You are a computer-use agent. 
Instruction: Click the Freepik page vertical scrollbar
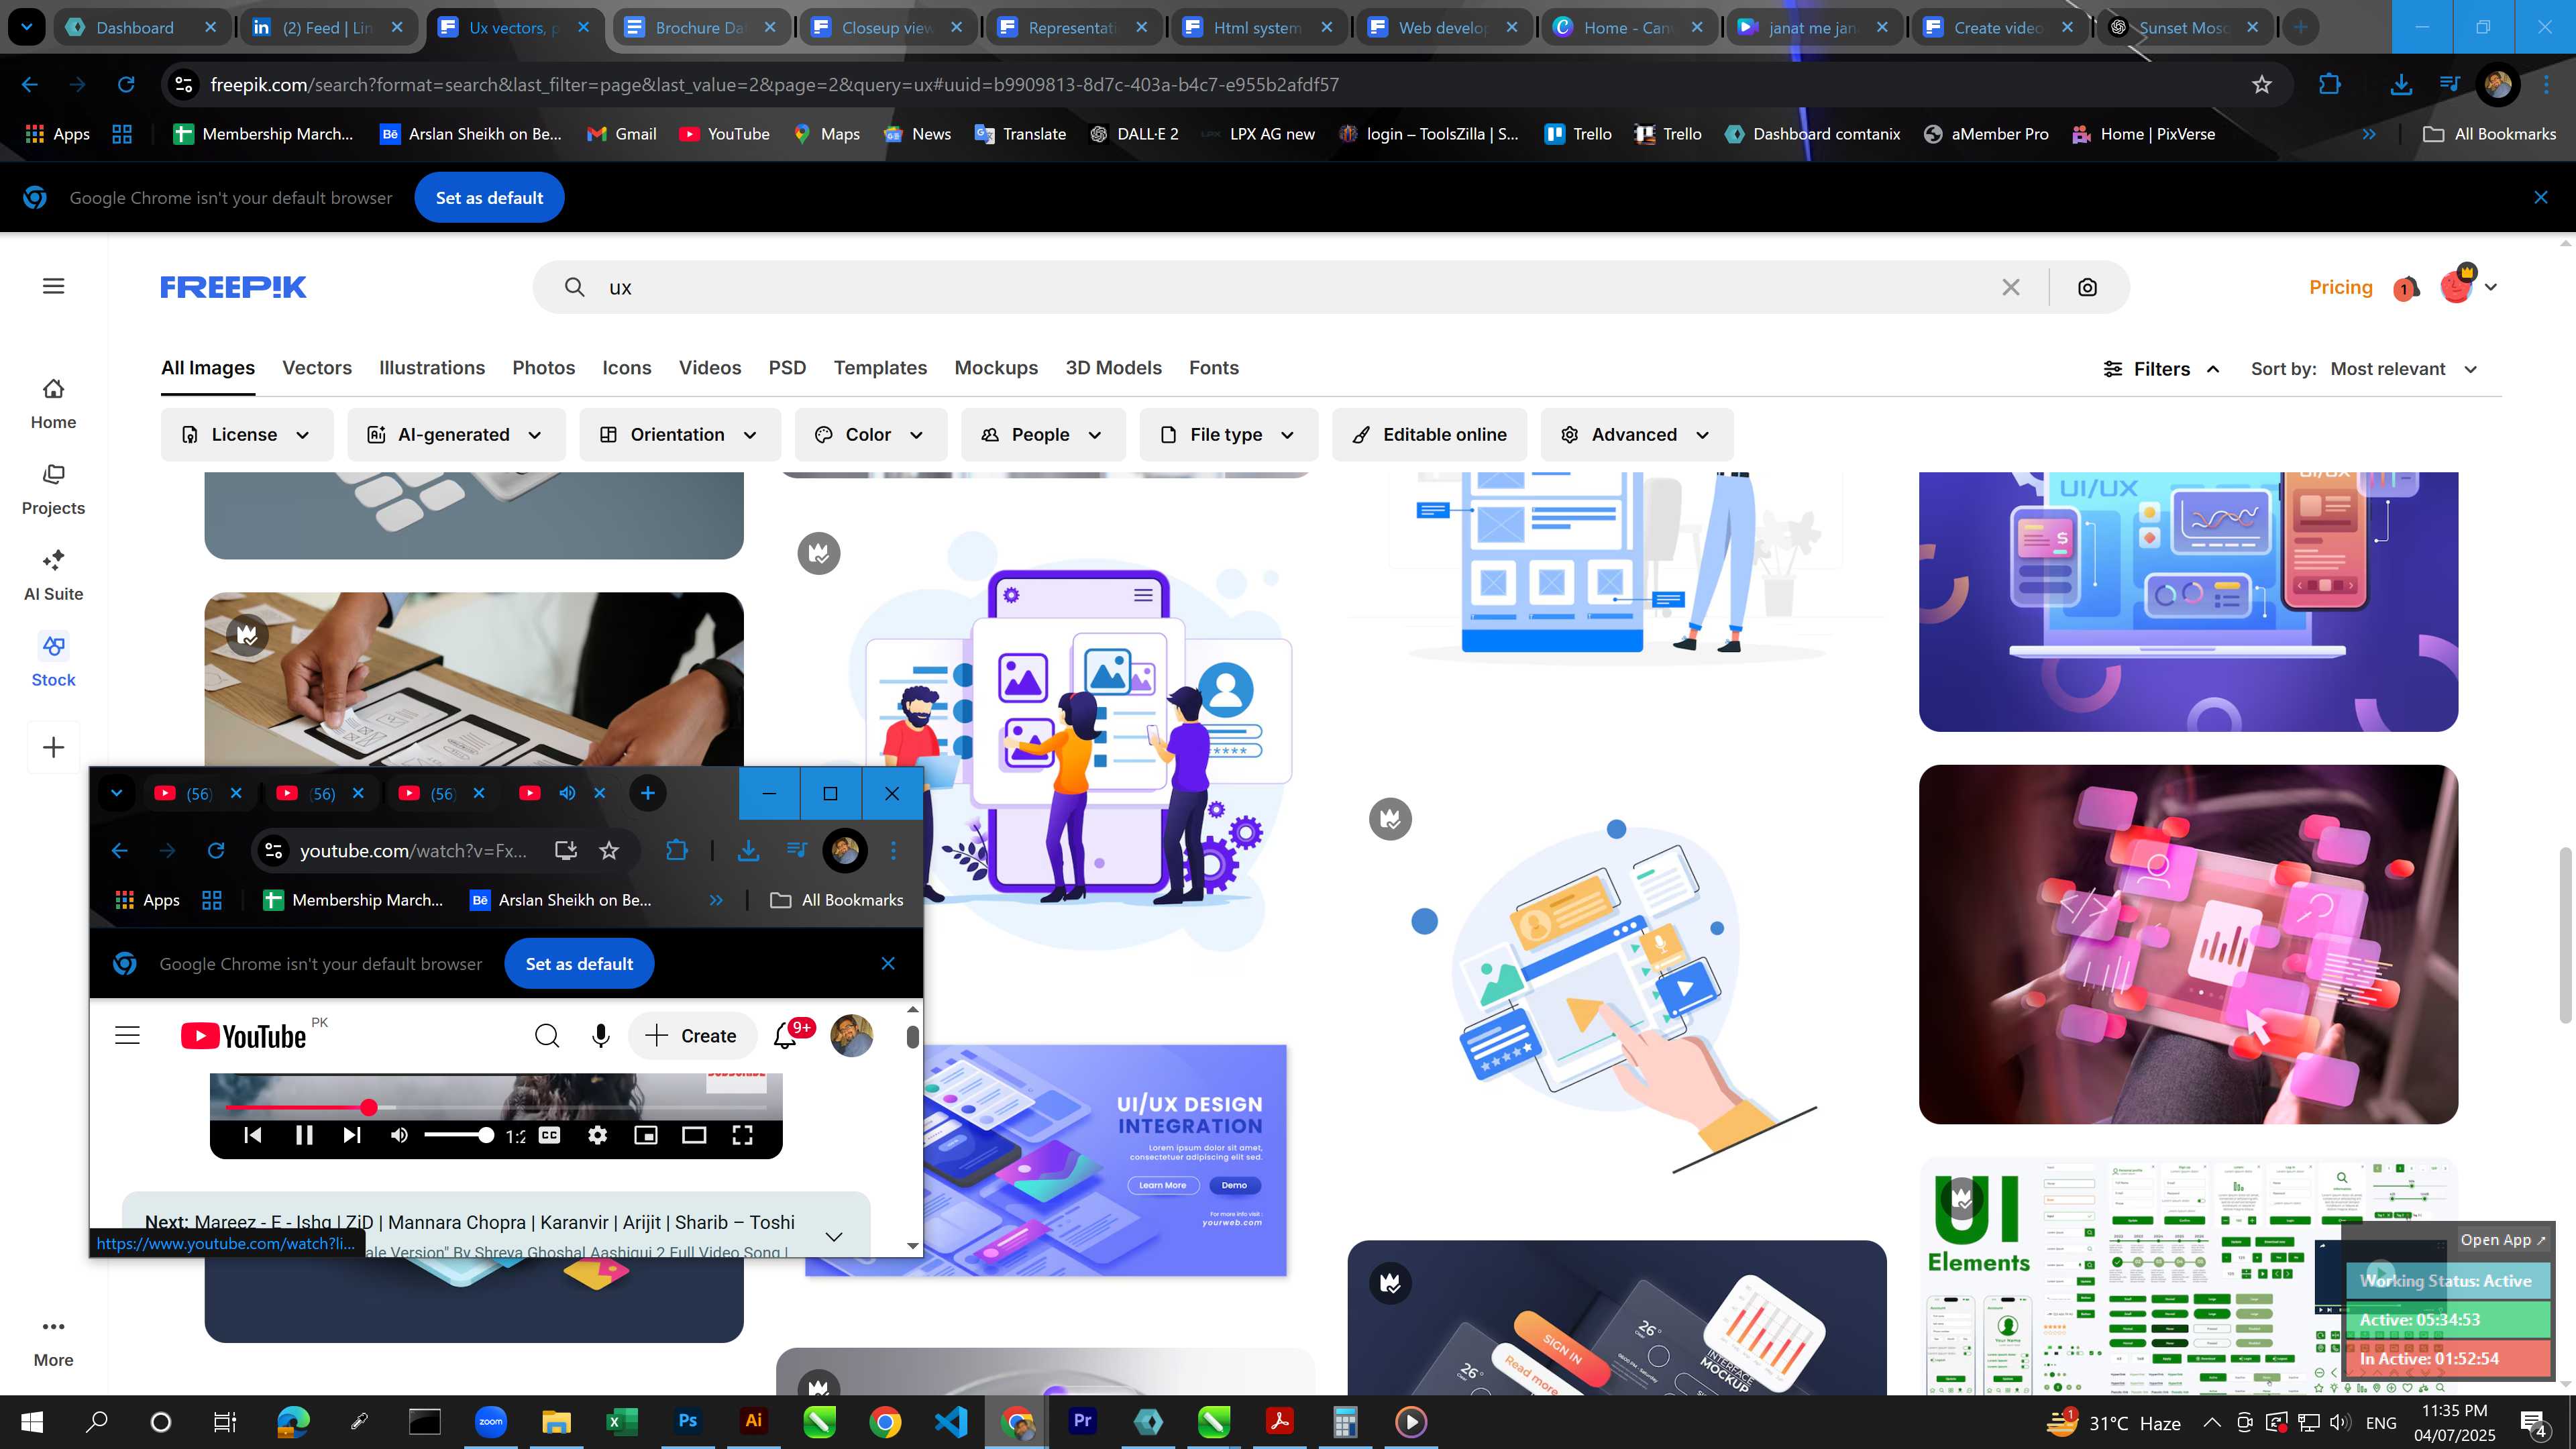click(x=2565, y=935)
